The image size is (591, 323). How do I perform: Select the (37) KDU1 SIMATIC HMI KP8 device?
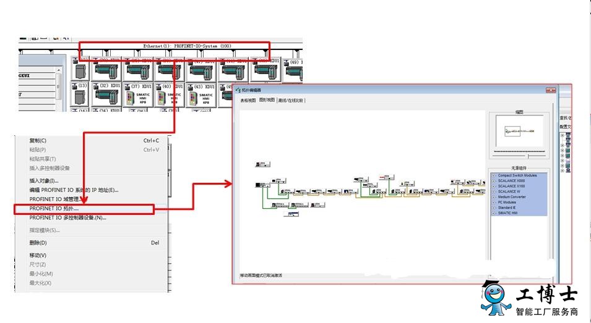click(138, 94)
